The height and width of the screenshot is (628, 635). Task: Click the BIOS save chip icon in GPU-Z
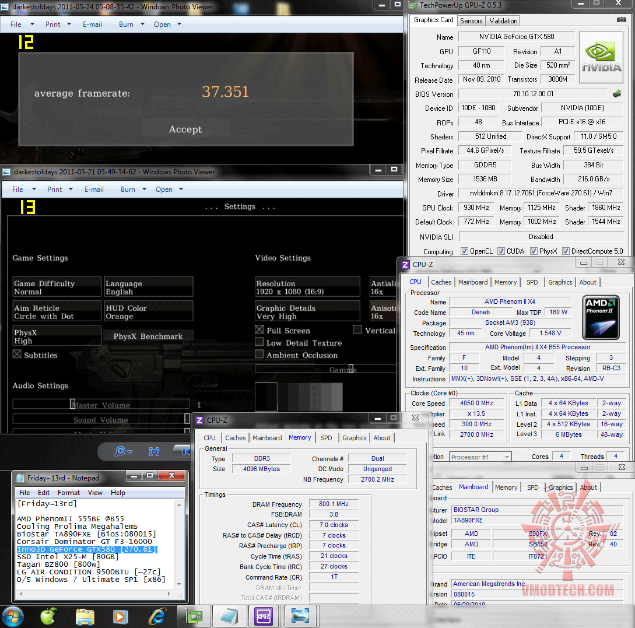[x=617, y=94]
